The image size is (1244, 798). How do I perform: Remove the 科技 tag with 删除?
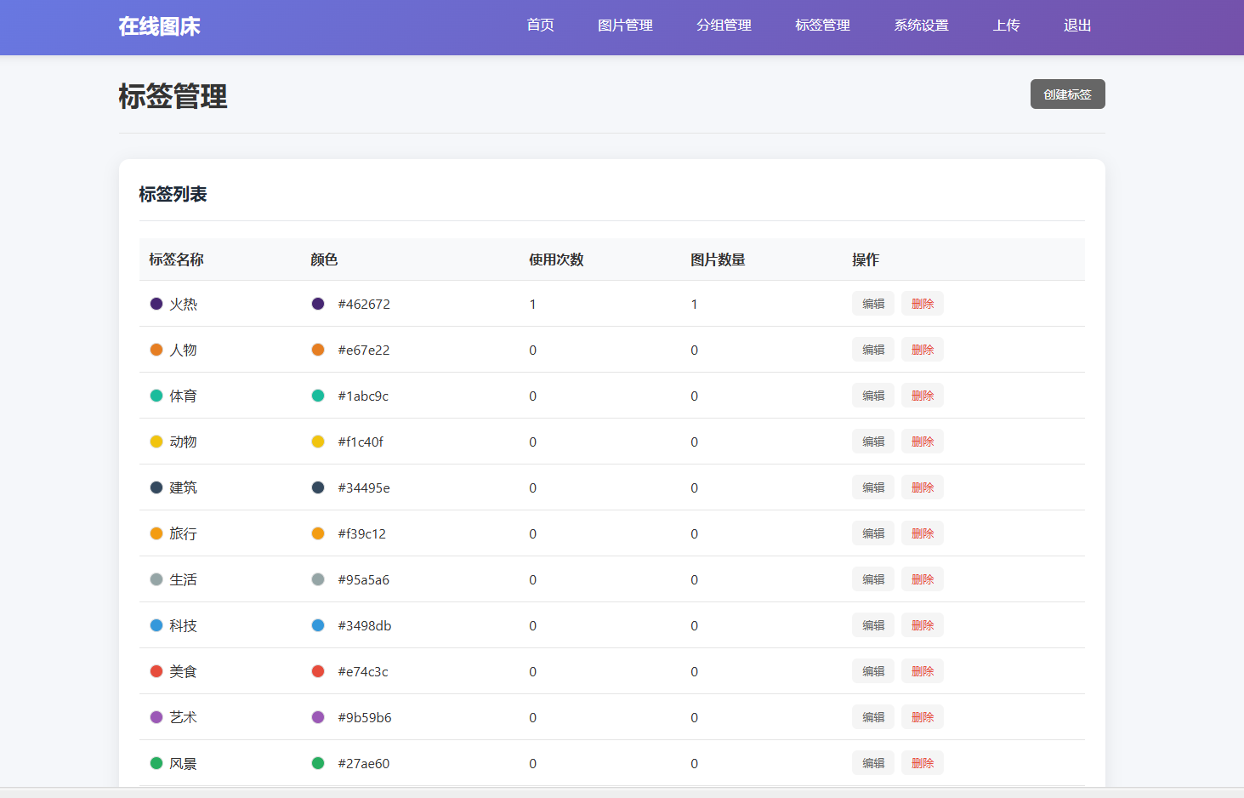click(x=923, y=625)
